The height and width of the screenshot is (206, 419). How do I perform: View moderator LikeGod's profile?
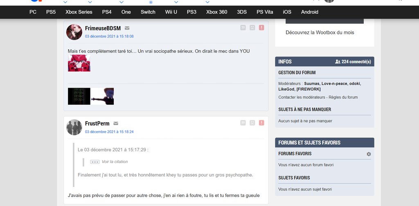286,89
